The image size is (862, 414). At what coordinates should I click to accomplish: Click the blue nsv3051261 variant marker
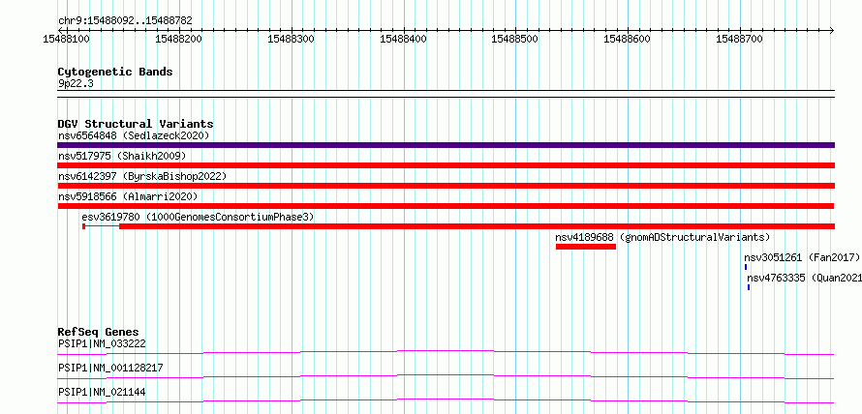click(x=746, y=267)
